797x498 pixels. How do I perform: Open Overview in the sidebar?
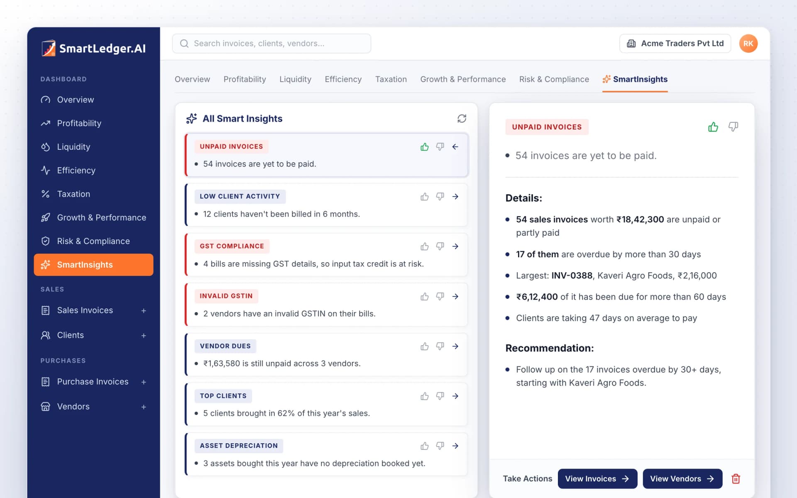click(93, 100)
